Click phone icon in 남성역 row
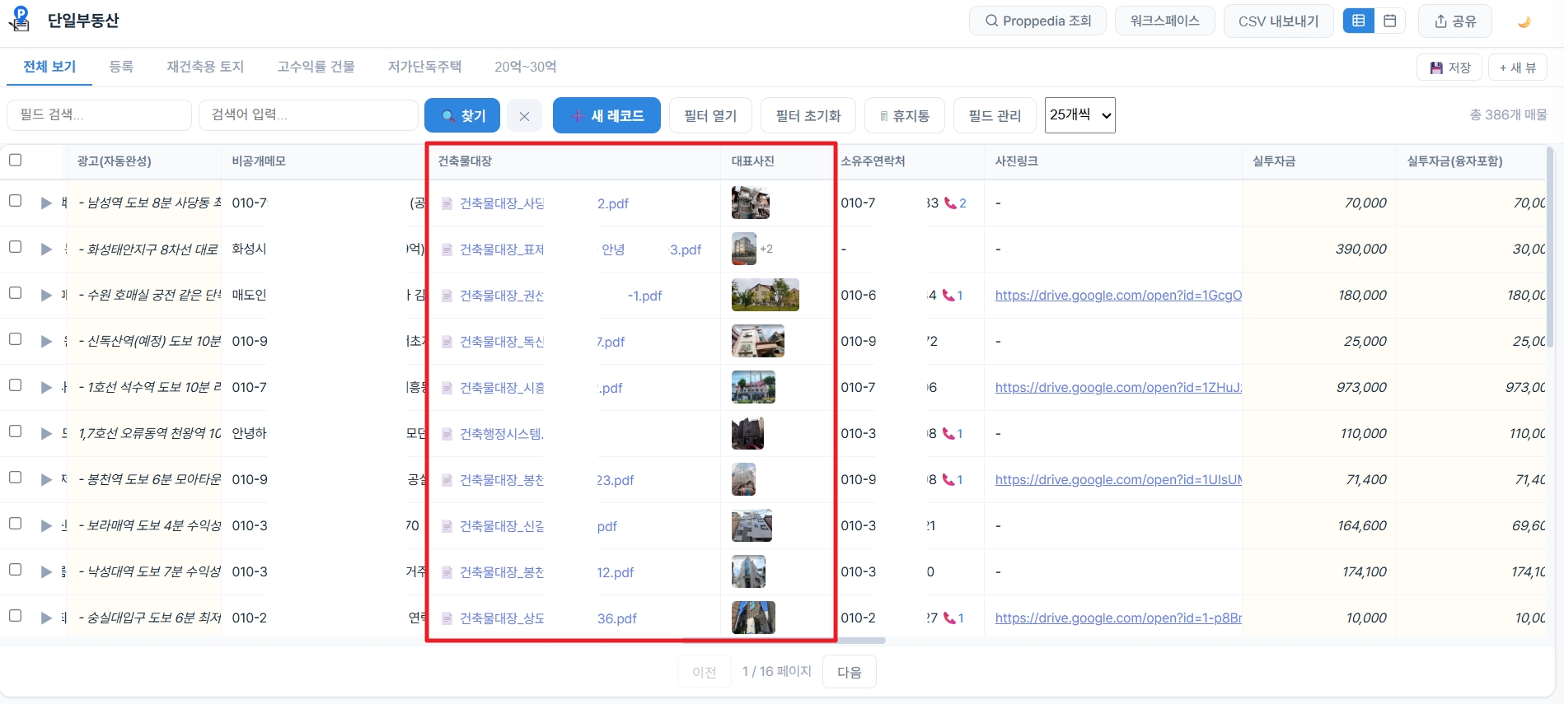Viewport: 1564px width, 704px height. [x=950, y=203]
